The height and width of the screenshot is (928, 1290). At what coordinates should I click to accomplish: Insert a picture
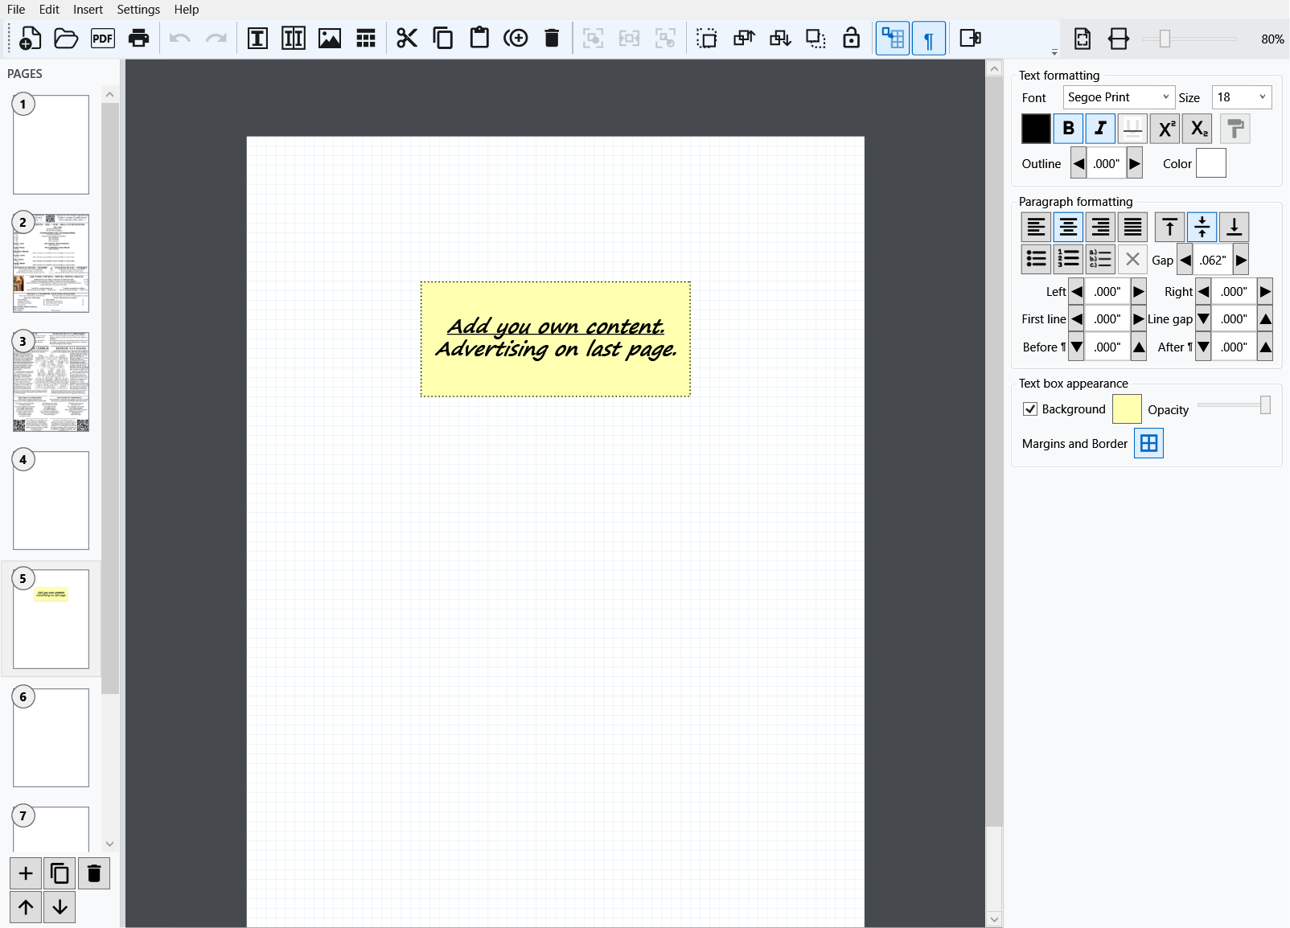pyautogui.click(x=330, y=38)
